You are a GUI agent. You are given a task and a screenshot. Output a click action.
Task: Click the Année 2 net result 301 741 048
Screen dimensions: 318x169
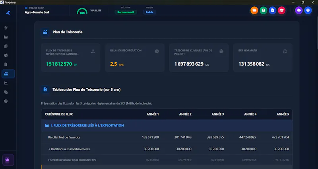click(183, 137)
